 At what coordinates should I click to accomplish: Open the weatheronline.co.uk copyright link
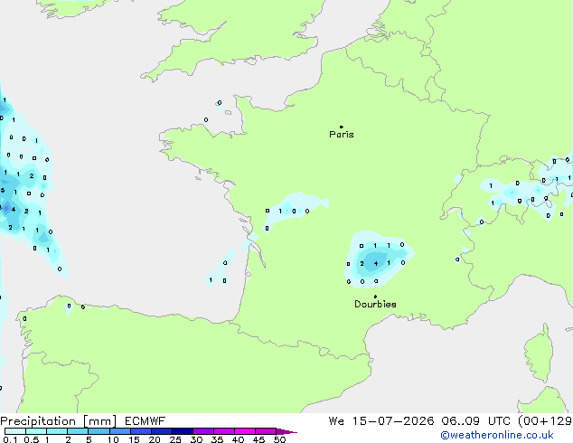(x=496, y=435)
